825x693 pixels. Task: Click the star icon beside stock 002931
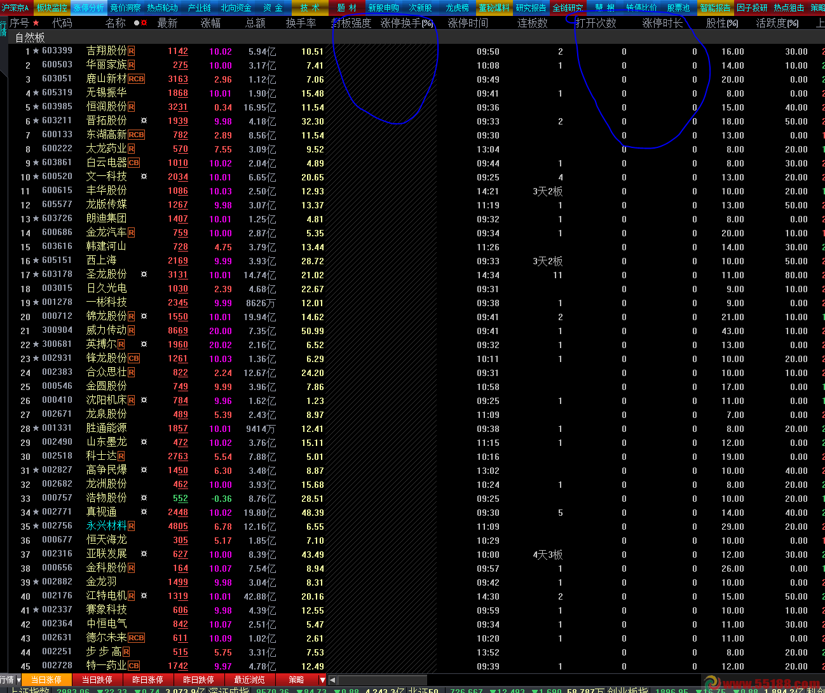pos(36,358)
